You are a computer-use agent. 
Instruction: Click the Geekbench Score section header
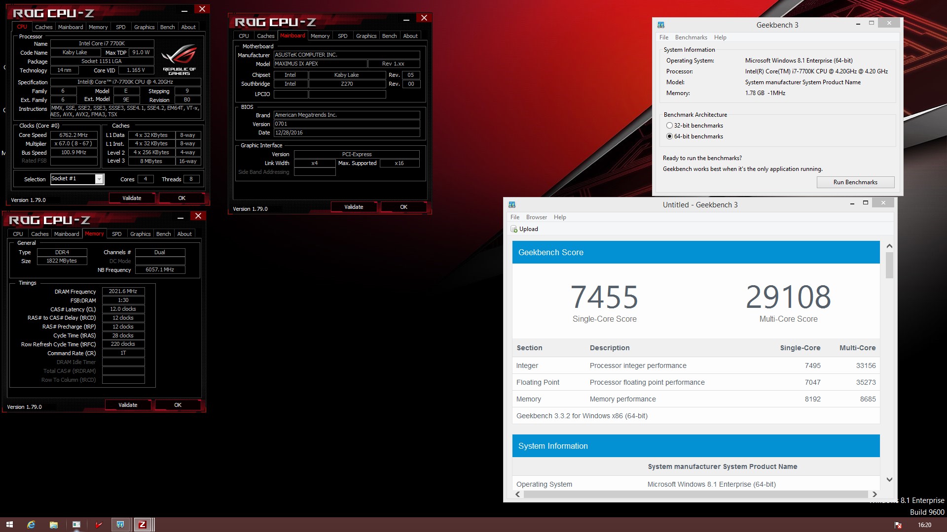[x=696, y=252]
